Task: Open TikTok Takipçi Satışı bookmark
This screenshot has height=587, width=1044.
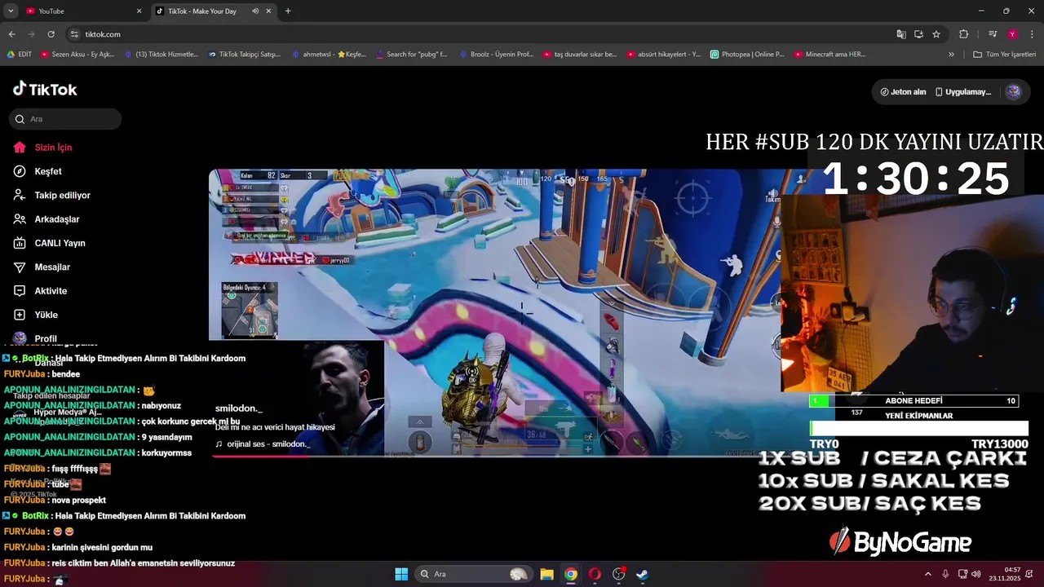Action: coord(244,55)
